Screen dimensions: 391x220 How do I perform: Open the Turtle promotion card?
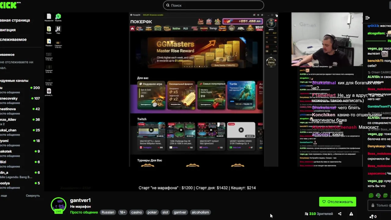pos(241,95)
